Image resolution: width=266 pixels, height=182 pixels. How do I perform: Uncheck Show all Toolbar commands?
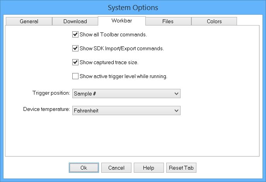(75, 34)
